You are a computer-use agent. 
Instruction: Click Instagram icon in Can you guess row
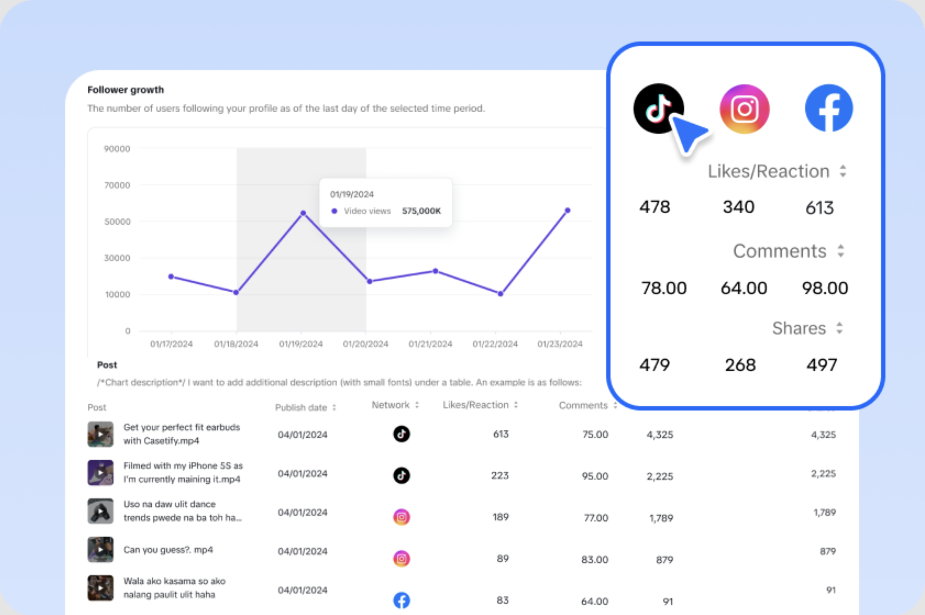pos(401,559)
